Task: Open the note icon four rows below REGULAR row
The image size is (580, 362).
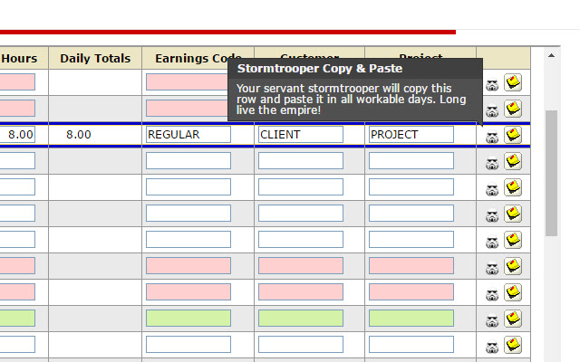Action: click(x=513, y=240)
